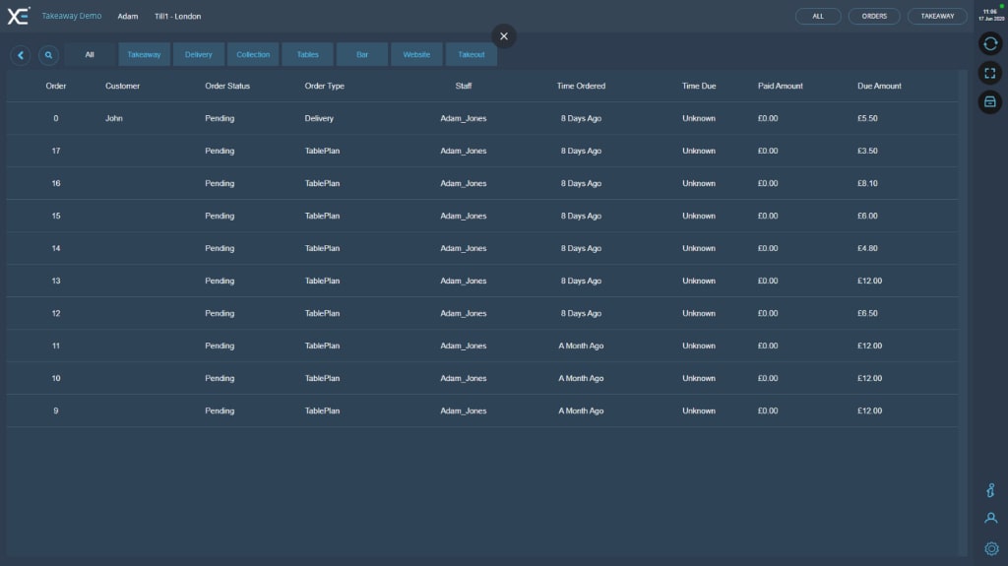This screenshot has height=566, width=1008.
Task: Click the back arrow icon
Action: (21, 55)
